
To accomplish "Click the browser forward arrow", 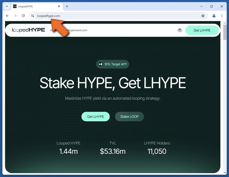I will [x=15, y=16].
